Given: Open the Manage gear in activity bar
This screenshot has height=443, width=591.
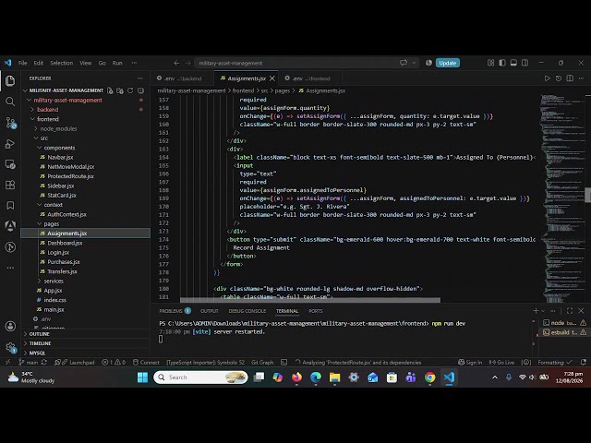Looking at the screenshot, I should pos(10,347).
